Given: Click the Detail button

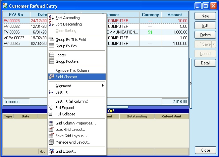Looking at the screenshot, I should [x=205, y=63].
